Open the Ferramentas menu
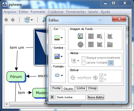Screen dimensions: 134x111 click(x=76, y=12)
